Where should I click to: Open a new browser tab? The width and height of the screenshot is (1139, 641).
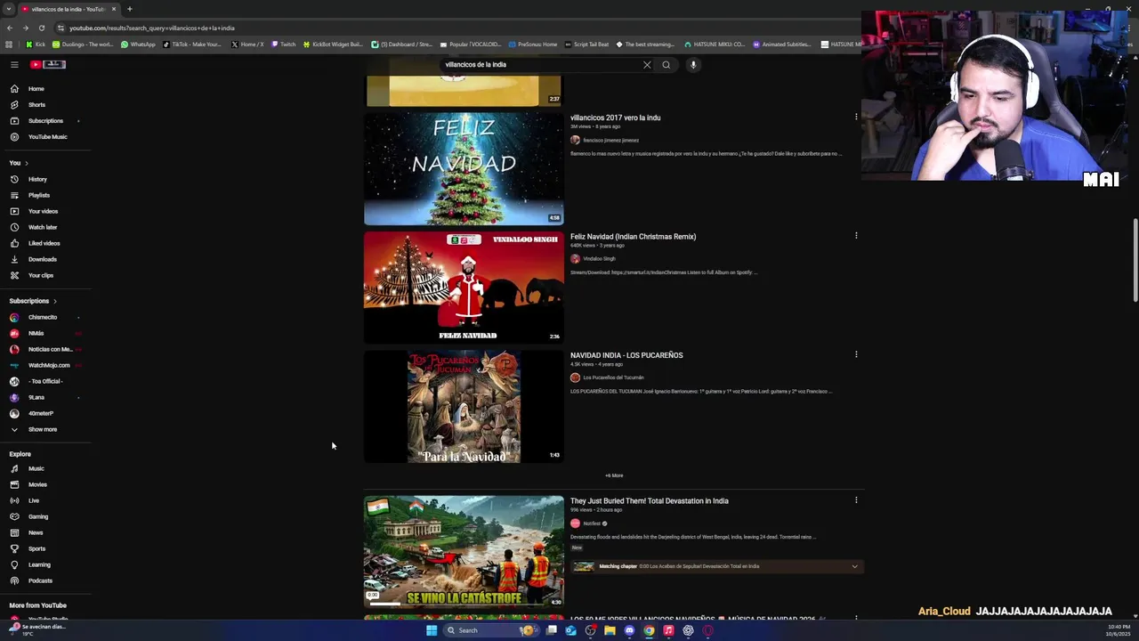[x=129, y=9]
